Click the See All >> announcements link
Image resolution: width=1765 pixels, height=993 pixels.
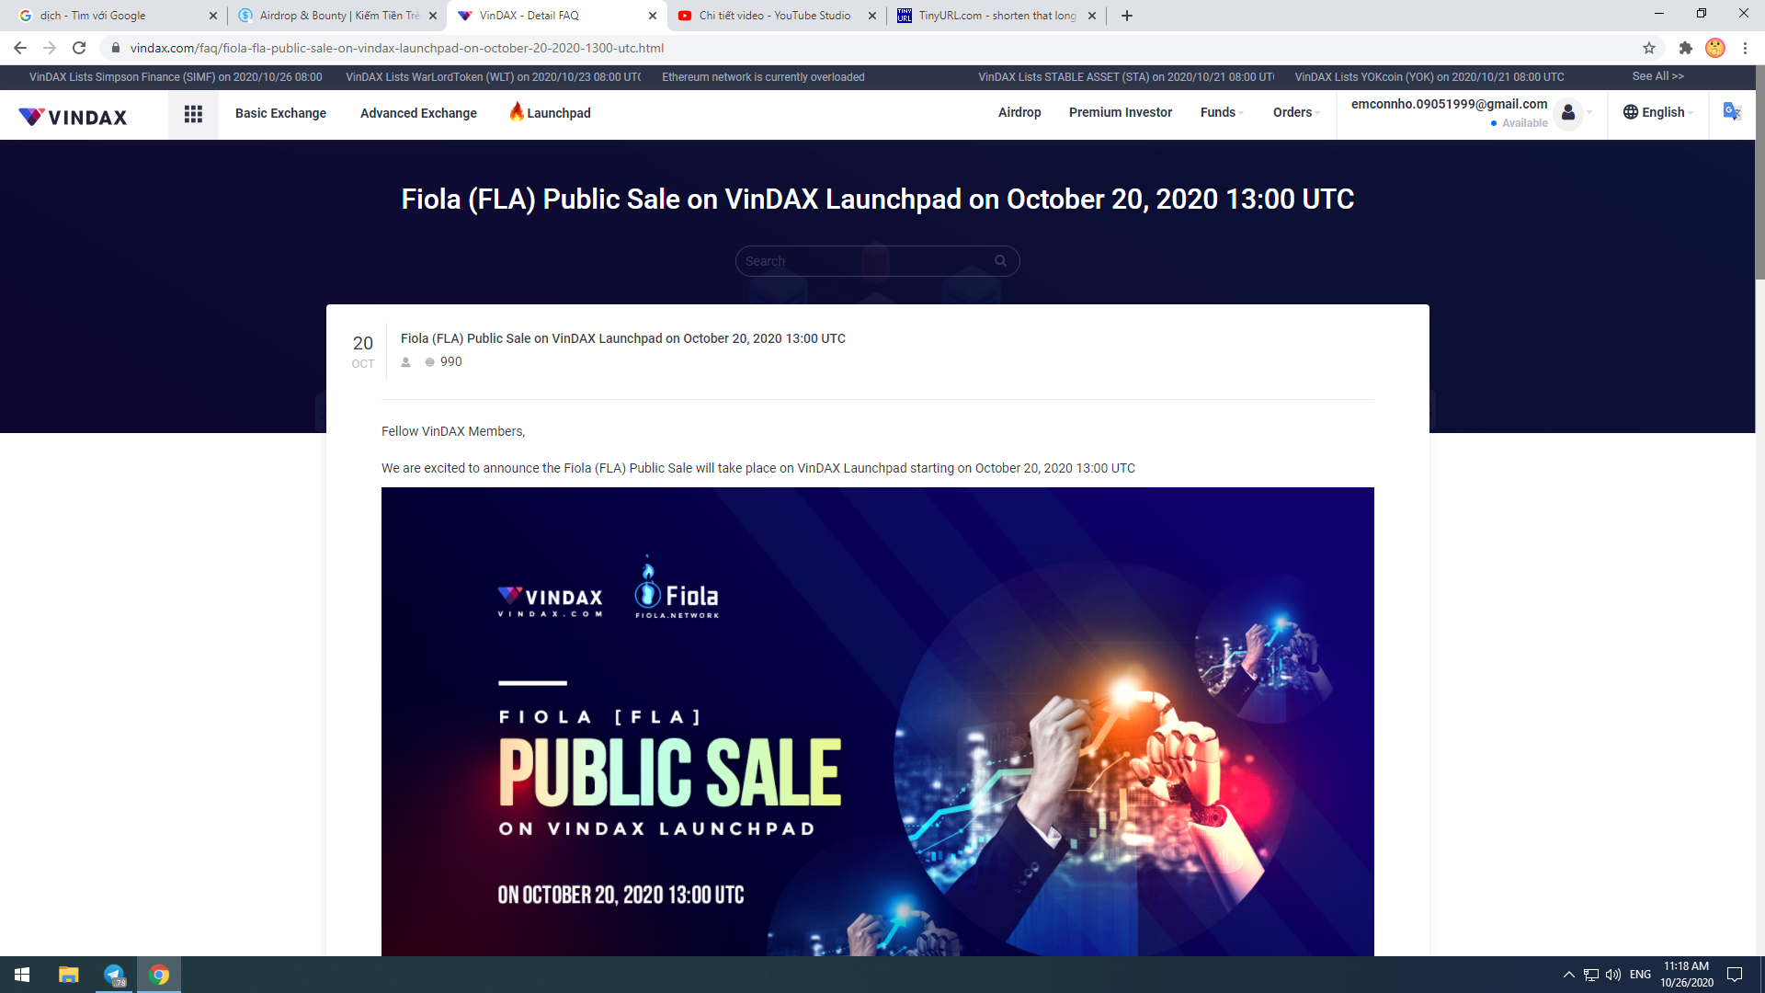(1657, 76)
